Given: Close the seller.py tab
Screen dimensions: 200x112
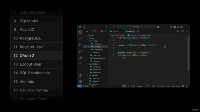Looking at the screenshot, I should point(138,31).
